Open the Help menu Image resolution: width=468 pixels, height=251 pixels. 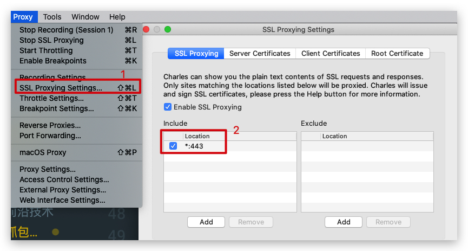tap(117, 17)
